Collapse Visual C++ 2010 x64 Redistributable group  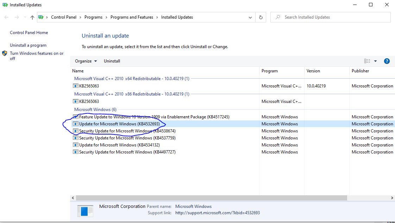coord(132,78)
